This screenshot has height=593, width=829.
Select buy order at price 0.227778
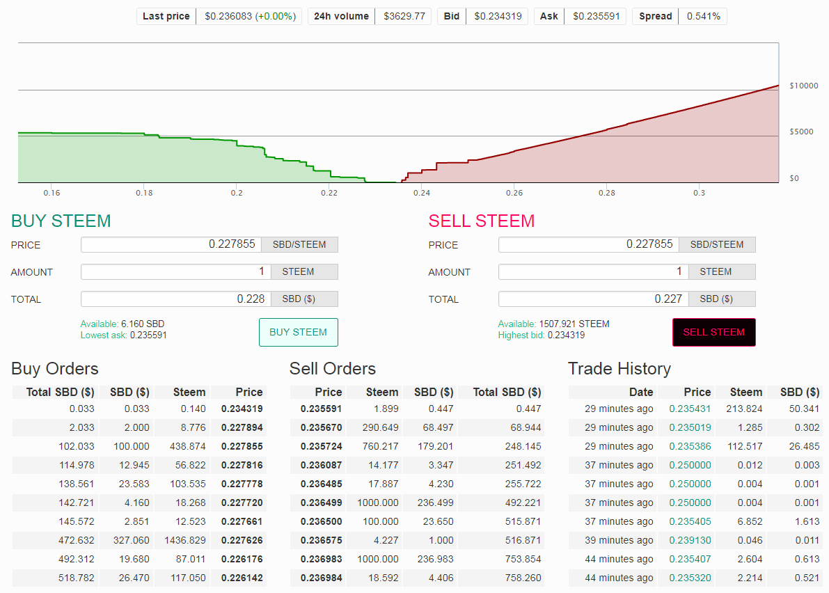139,484
